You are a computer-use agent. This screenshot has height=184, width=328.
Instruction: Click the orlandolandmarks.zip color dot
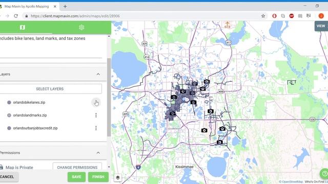[9, 115]
